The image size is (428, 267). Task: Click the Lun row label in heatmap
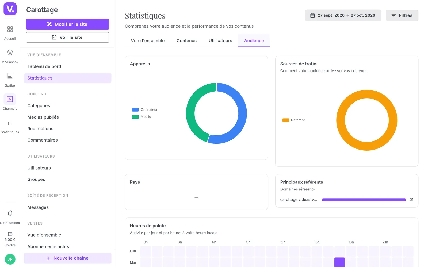(x=133, y=251)
